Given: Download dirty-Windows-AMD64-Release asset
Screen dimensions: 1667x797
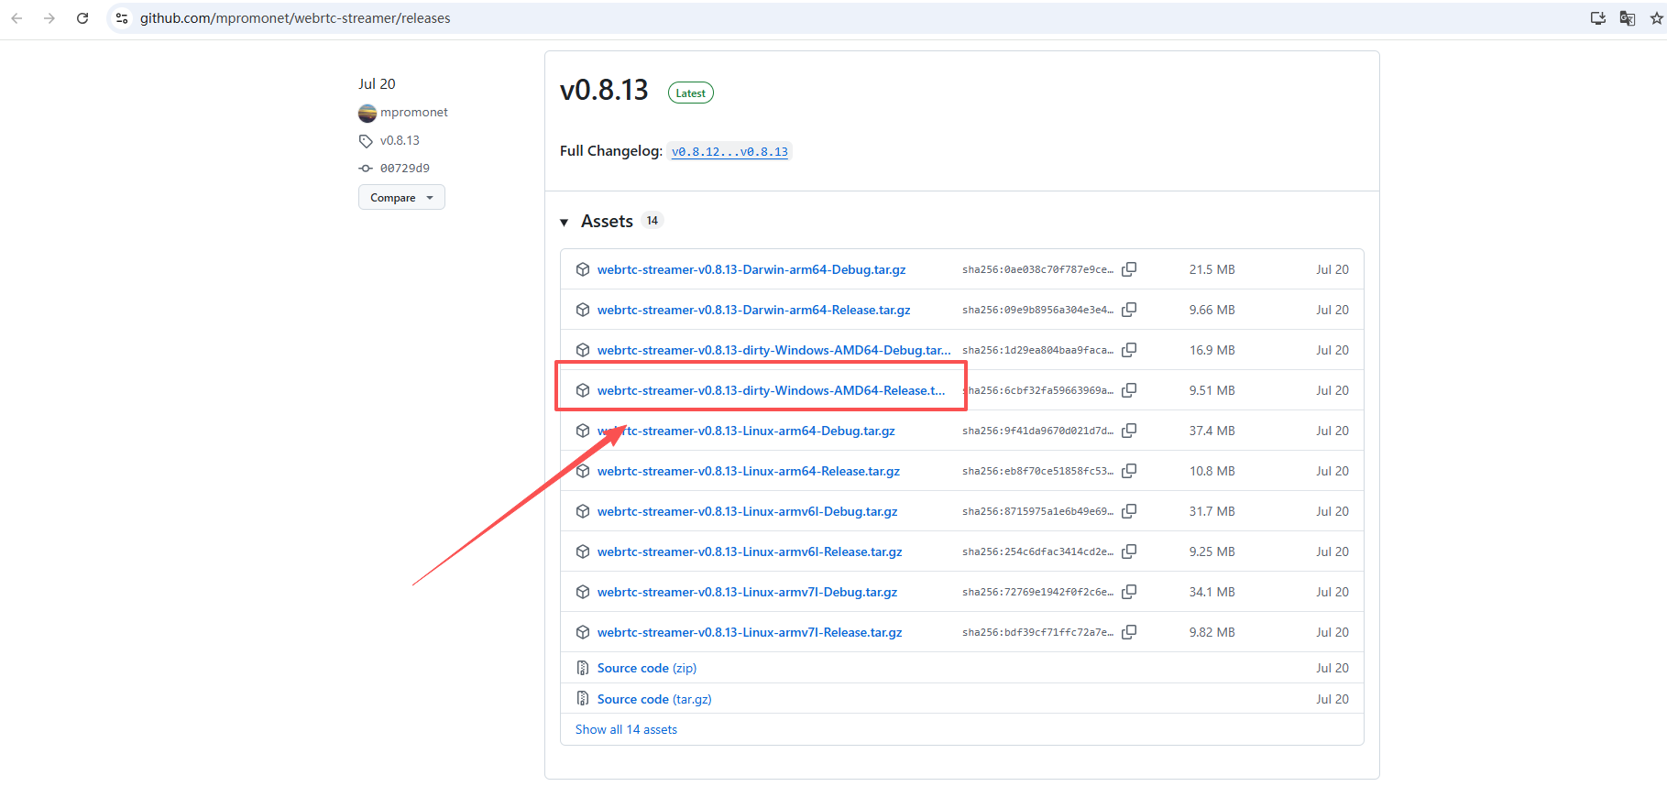Looking at the screenshot, I should [772, 390].
